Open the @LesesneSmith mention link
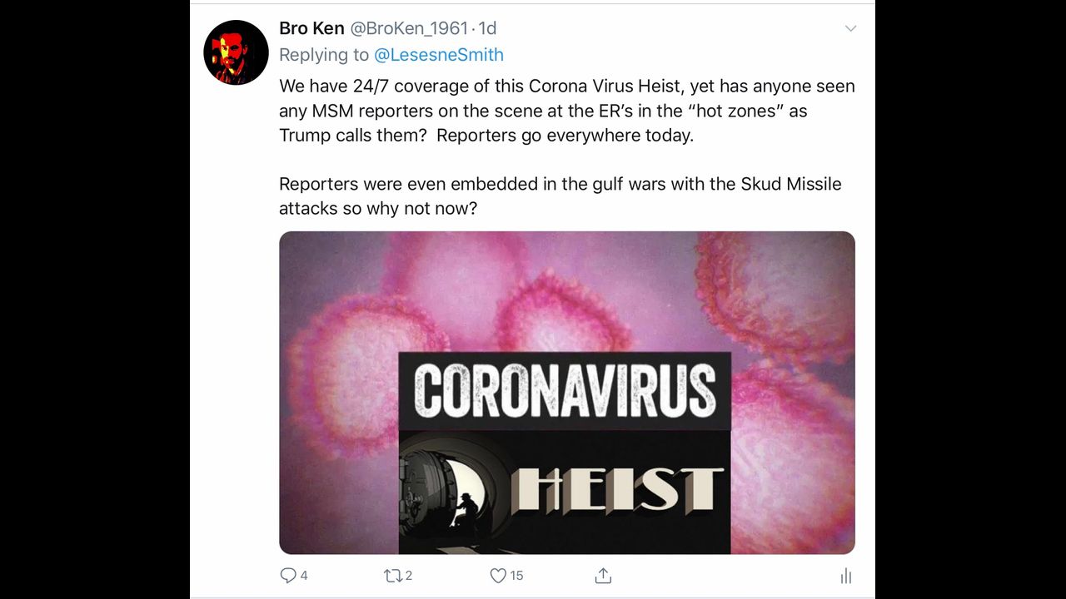Viewport: 1066px width, 599px height. coord(439,55)
